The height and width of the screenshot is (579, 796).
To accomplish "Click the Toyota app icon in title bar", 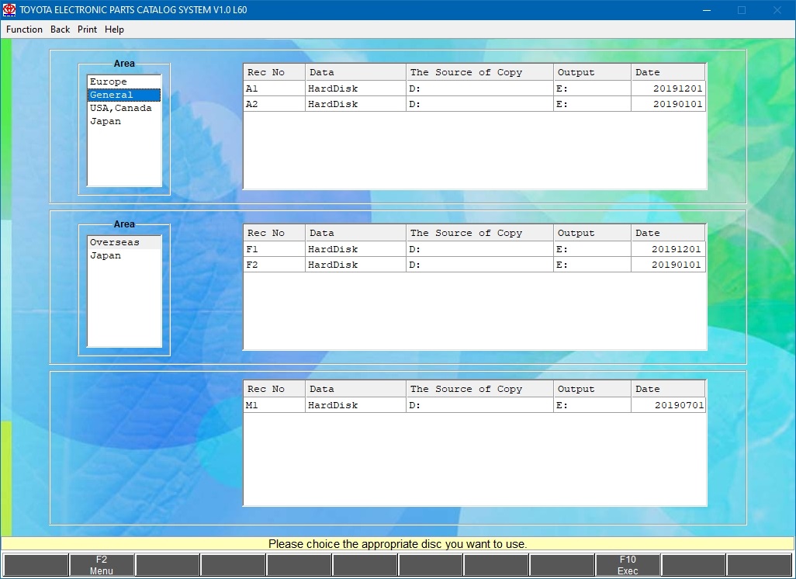I will click(x=9, y=9).
